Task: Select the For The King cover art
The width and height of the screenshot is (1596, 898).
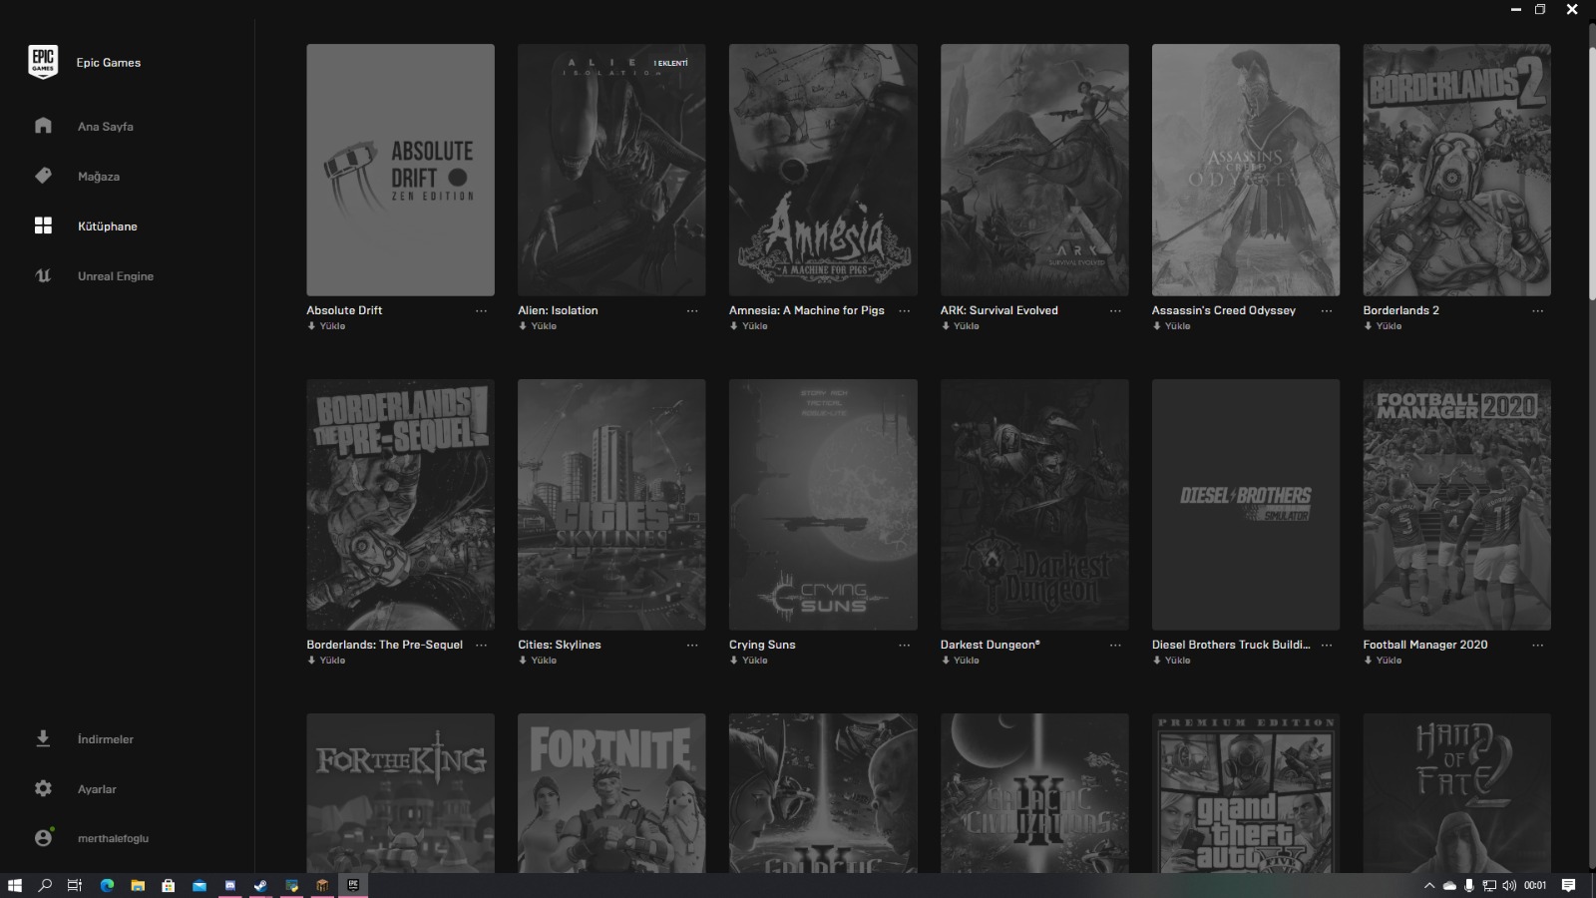Action: [400, 793]
